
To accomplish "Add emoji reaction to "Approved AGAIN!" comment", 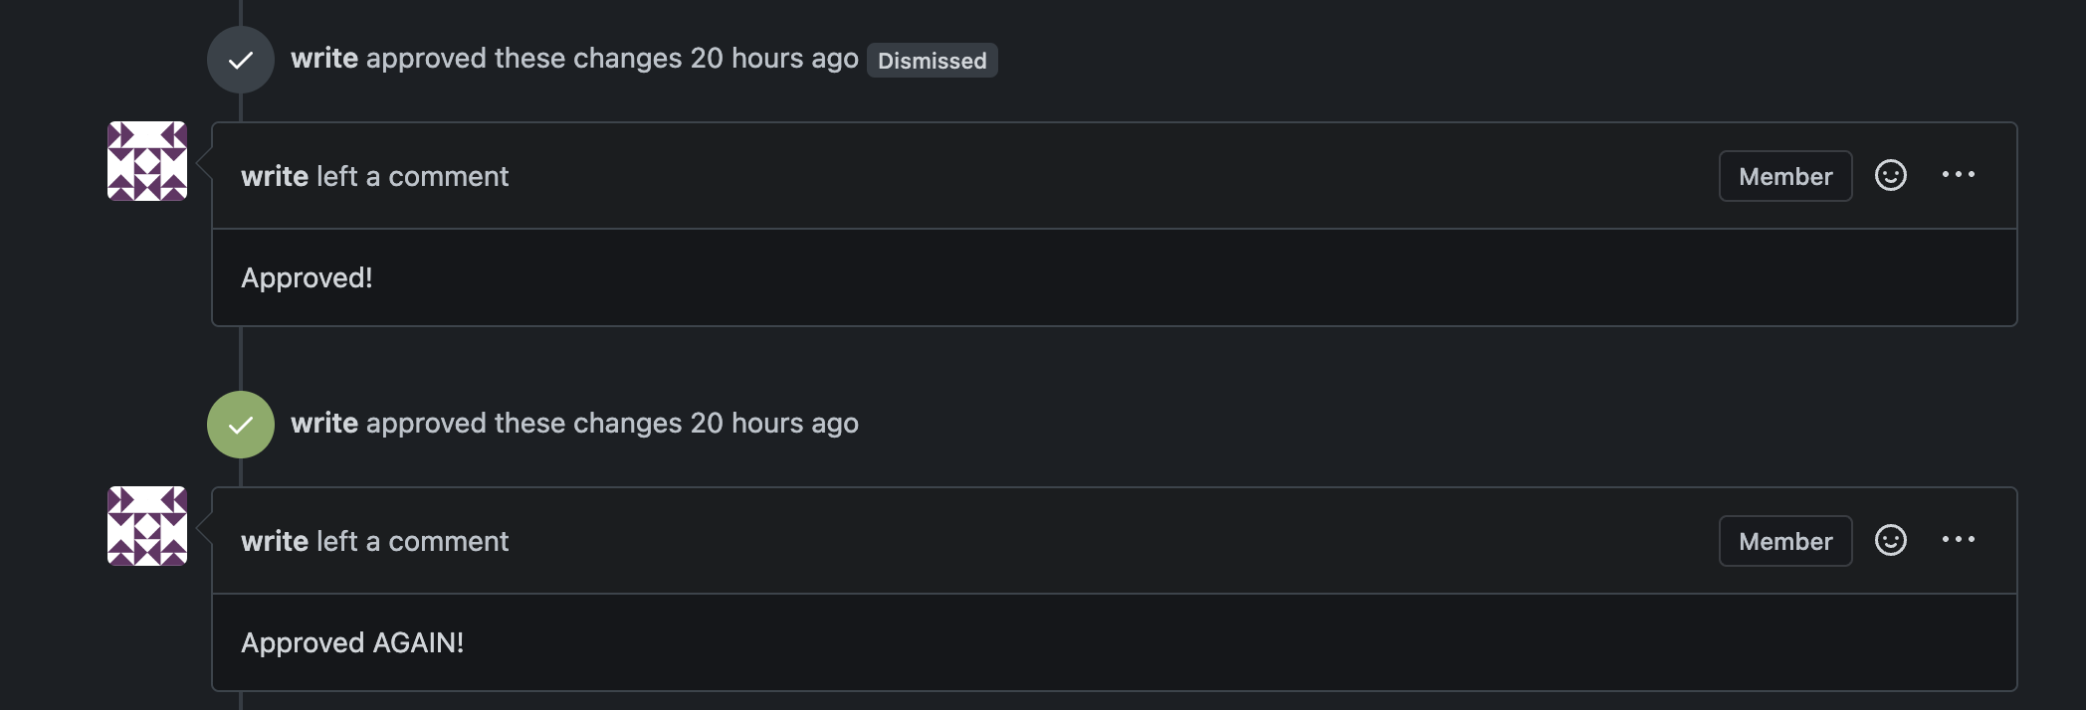I will tap(1890, 541).
